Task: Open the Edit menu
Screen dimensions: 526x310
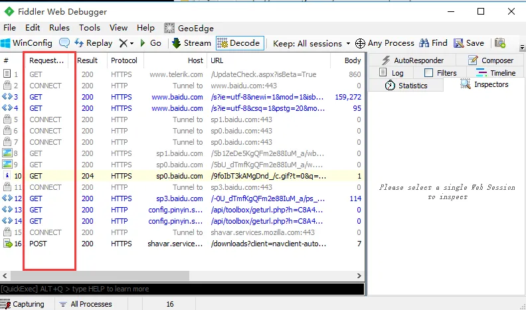Action: (33, 28)
